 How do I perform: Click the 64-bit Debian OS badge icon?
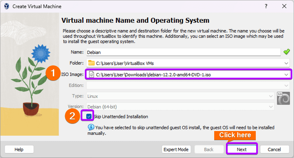pyautogui.click(x=283, y=98)
